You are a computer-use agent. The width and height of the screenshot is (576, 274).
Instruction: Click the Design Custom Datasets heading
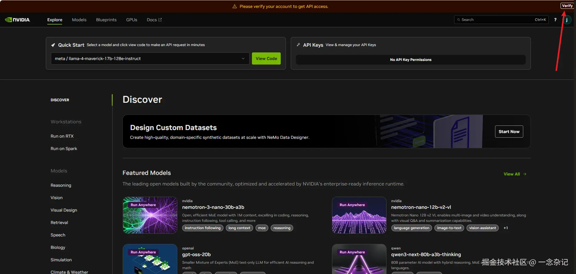[173, 128]
